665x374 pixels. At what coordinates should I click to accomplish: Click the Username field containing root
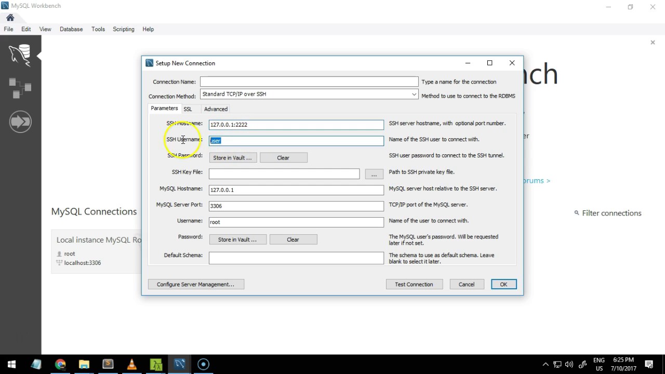coord(296,222)
